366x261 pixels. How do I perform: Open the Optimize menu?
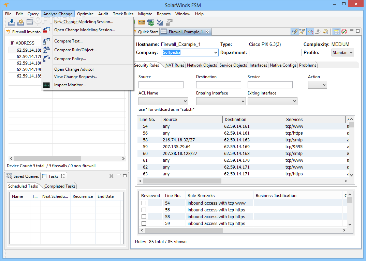pos(85,14)
